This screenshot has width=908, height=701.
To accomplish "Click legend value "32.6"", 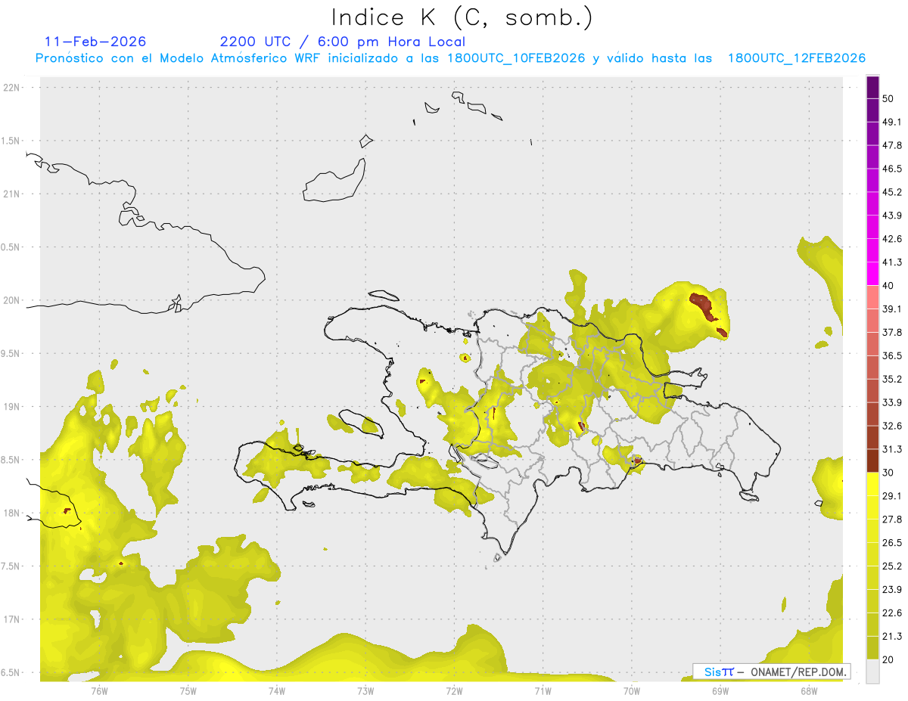I will point(892,426).
